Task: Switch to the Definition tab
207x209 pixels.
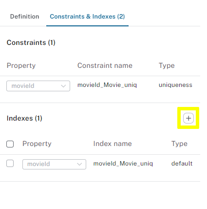Action: pyautogui.click(x=24, y=17)
